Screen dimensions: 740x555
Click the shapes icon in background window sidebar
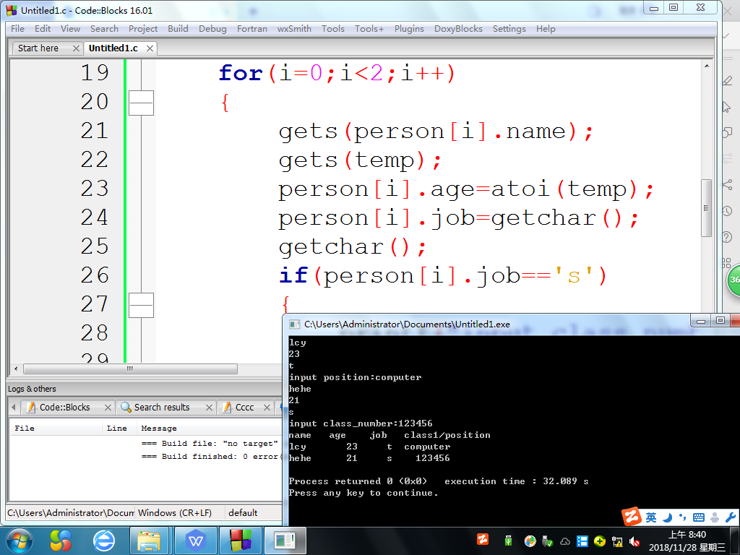click(727, 133)
